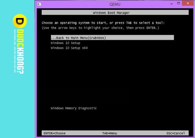The height and width of the screenshot is (138, 195).
Task: Click the arrow keys instruction line
Action: tap(100, 28)
